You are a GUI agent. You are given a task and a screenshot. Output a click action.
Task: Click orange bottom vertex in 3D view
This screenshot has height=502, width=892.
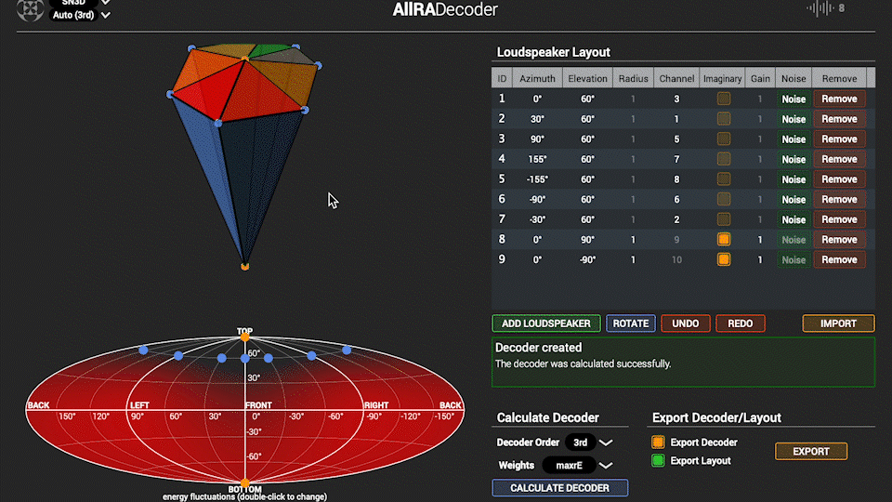(x=244, y=266)
